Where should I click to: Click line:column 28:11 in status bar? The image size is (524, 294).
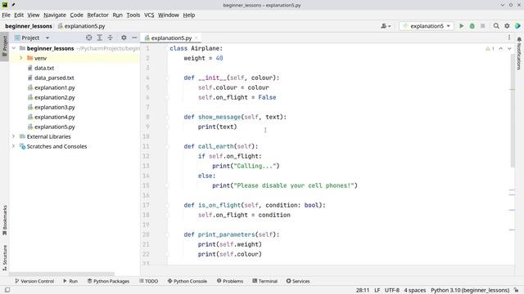[363, 290]
